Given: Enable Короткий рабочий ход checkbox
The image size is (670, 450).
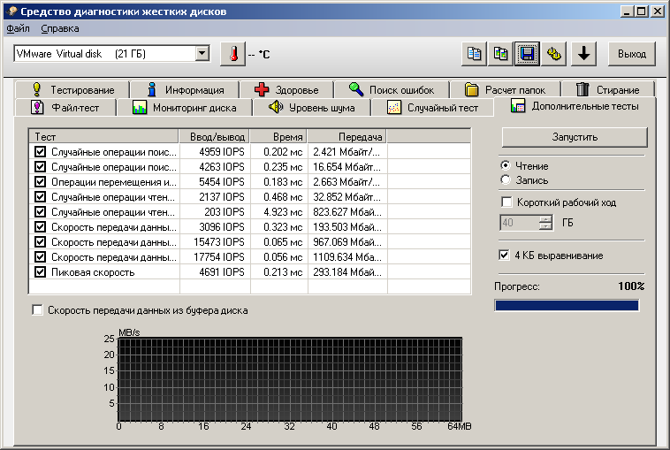Looking at the screenshot, I should click(506, 202).
